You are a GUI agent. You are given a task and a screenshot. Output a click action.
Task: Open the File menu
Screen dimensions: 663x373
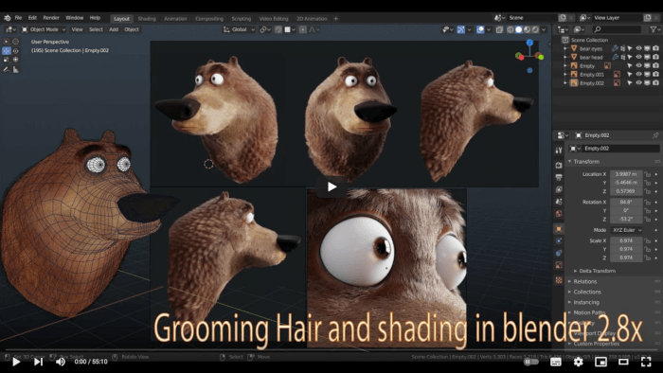(x=18, y=18)
